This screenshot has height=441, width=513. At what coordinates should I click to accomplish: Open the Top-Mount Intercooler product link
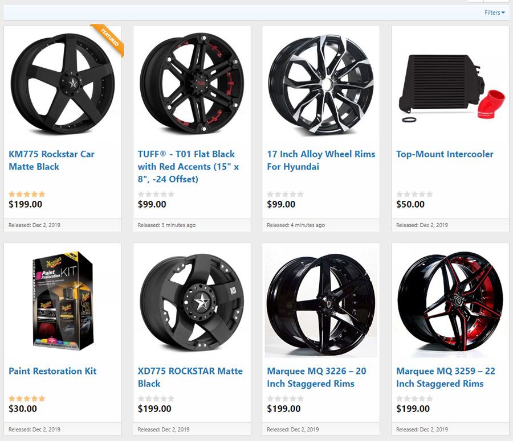point(445,154)
